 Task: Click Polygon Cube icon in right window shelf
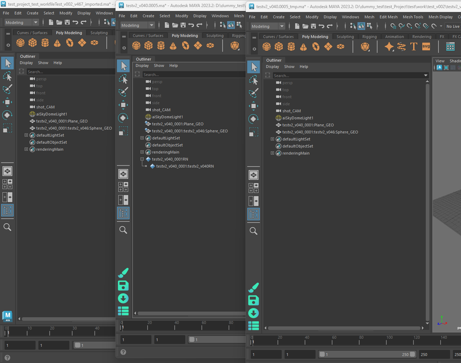click(x=279, y=46)
